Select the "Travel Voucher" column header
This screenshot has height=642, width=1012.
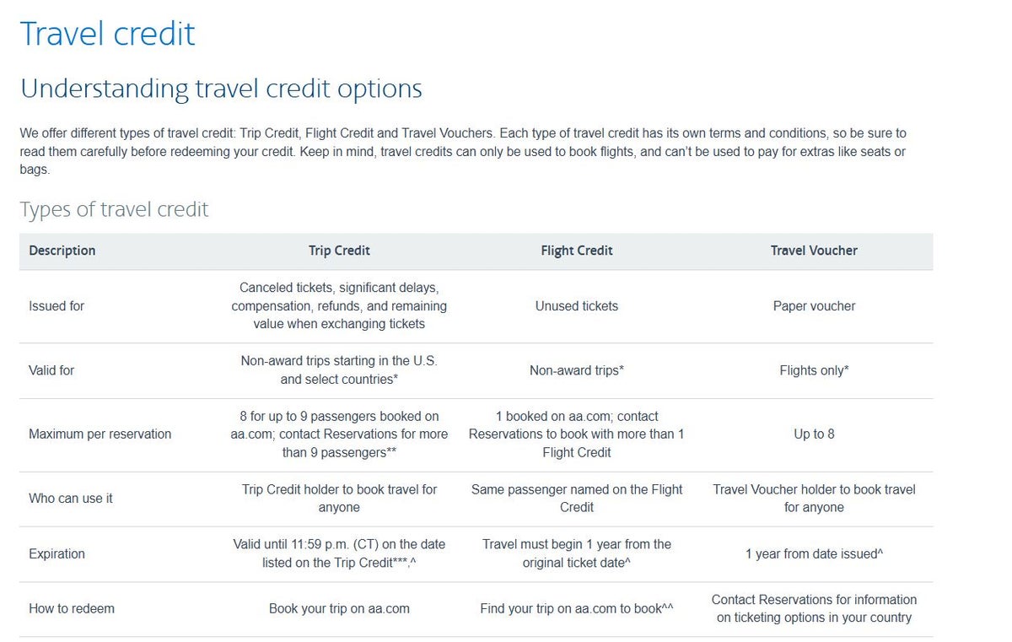(814, 251)
